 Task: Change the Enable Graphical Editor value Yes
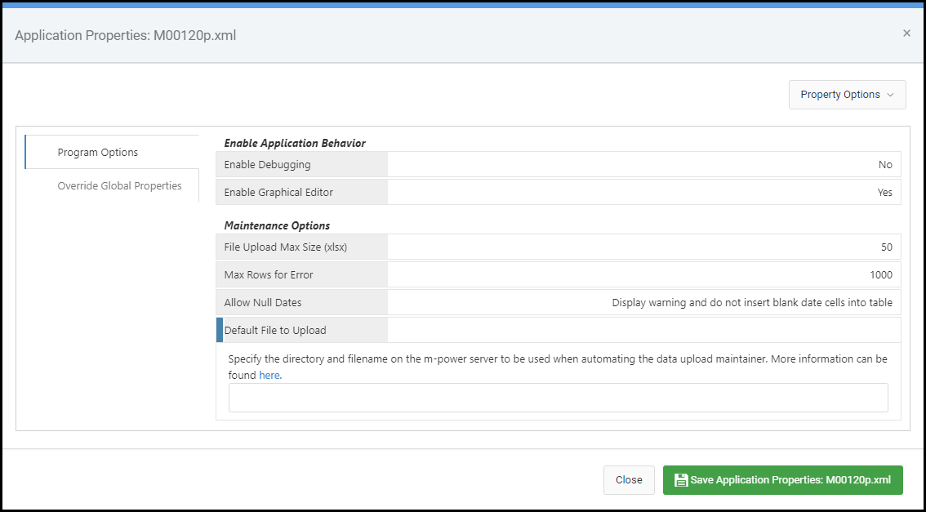(x=884, y=193)
